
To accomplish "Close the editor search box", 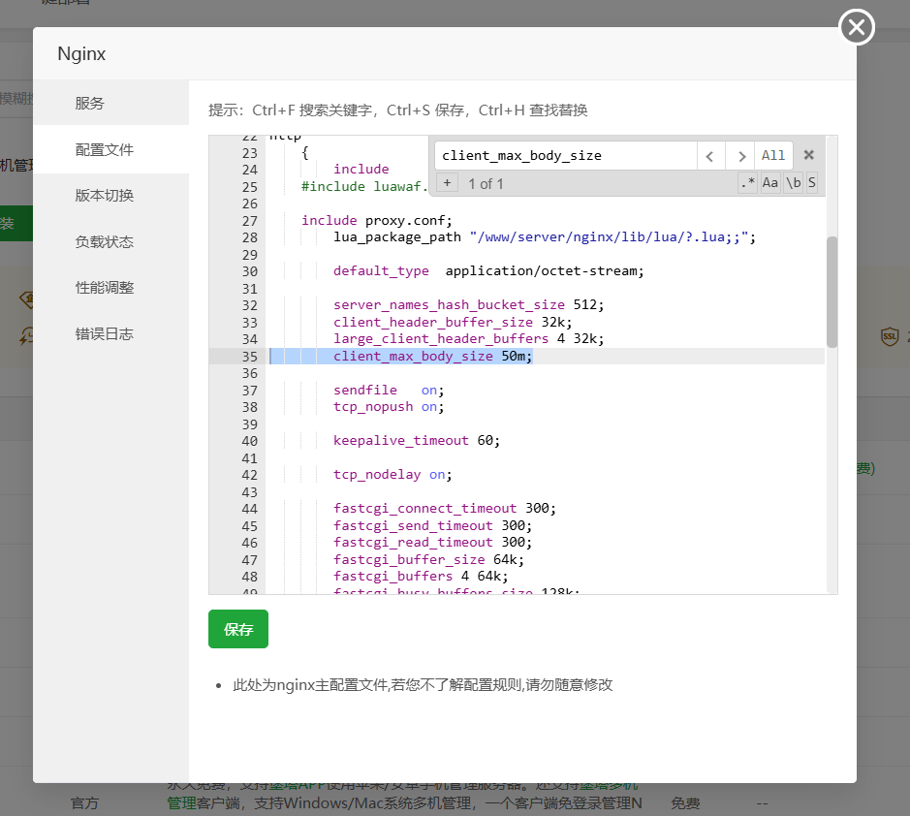I will [808, 155].
